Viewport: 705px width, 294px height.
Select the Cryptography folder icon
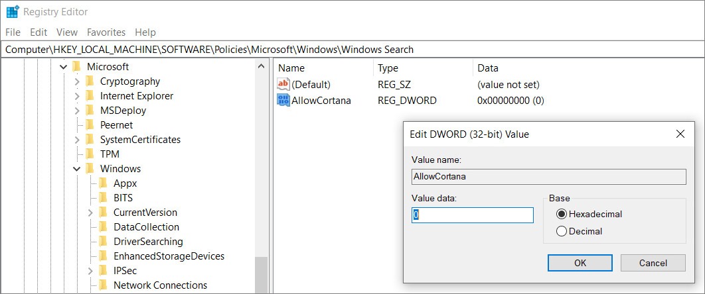90,81
